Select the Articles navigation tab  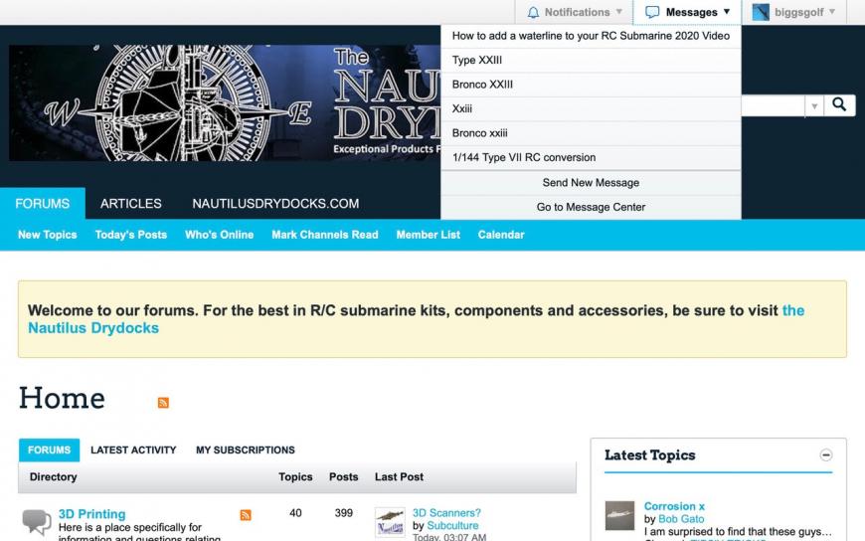tap(130, 204)
